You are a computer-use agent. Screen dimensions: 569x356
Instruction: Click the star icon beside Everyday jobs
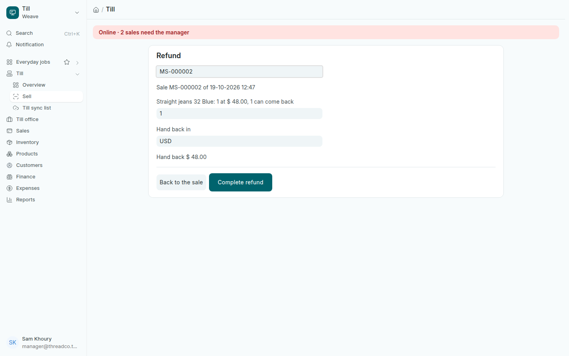(67, 62)
